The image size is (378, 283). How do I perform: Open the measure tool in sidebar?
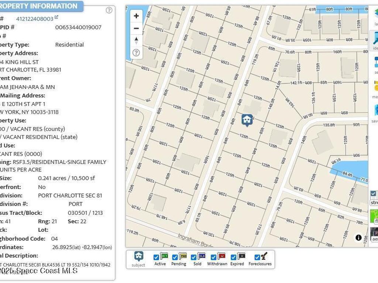[375, 88]
